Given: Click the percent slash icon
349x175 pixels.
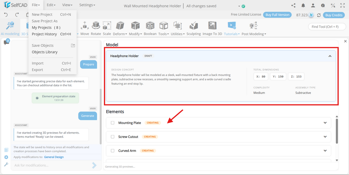Looking at the screenshot, I should point(333,5).
